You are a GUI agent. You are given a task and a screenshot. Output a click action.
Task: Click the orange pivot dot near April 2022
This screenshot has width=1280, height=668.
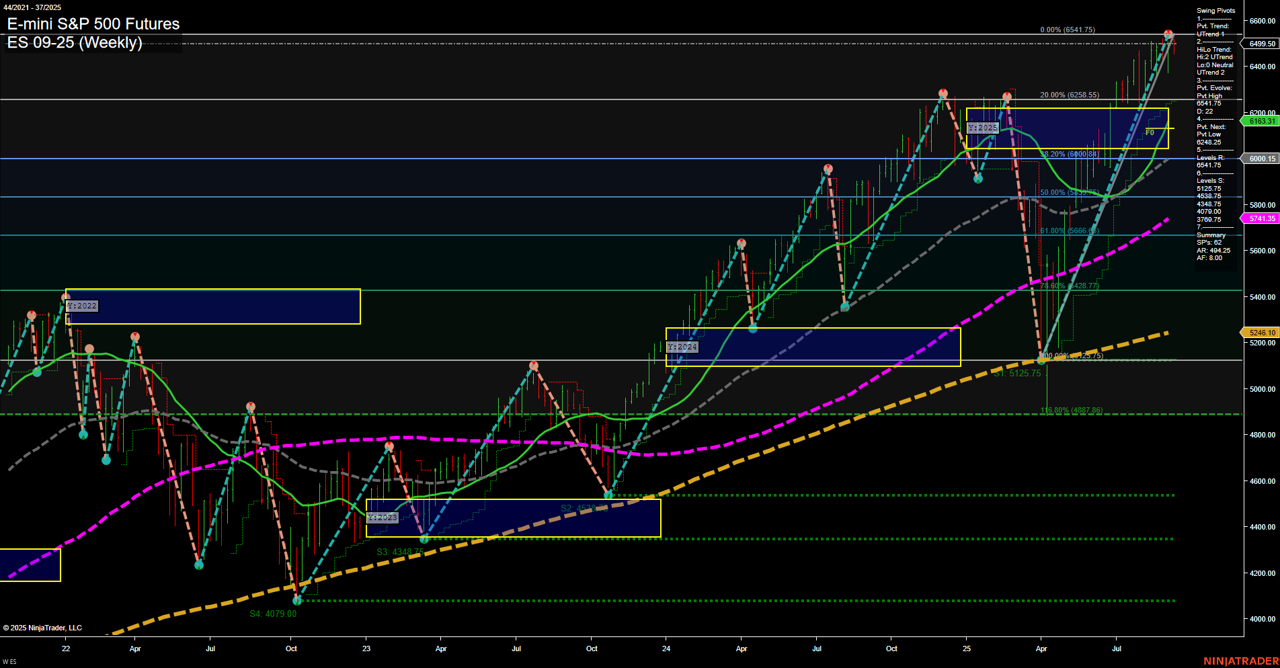point(134,334)
